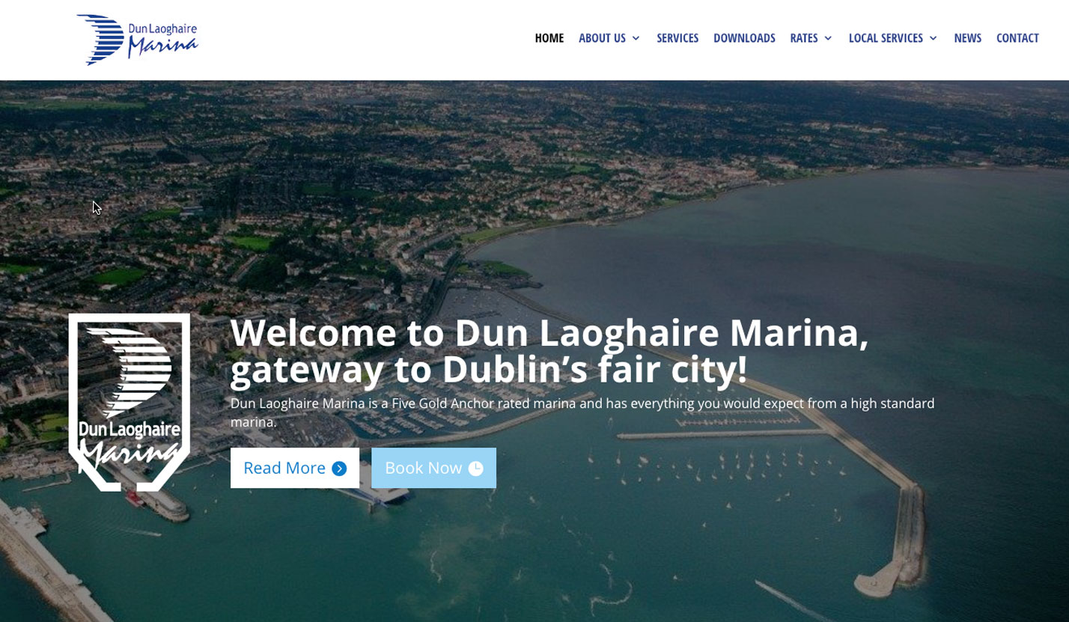Click the Dun Laoghaire Marina header logo
The height and width of the screenshot is (622, 1069).
coord(137,40)
